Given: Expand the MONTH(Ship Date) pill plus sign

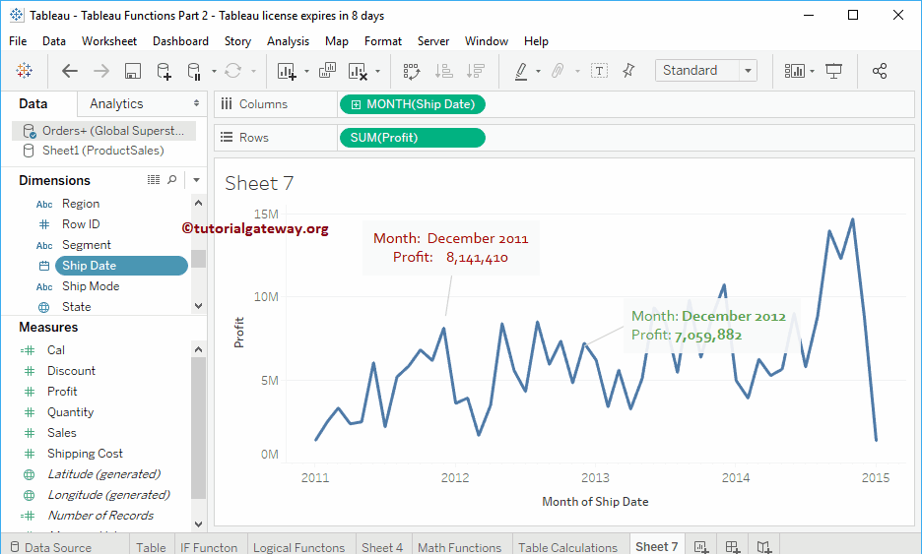Looking at the screenshot, I should tap(356, 104).
